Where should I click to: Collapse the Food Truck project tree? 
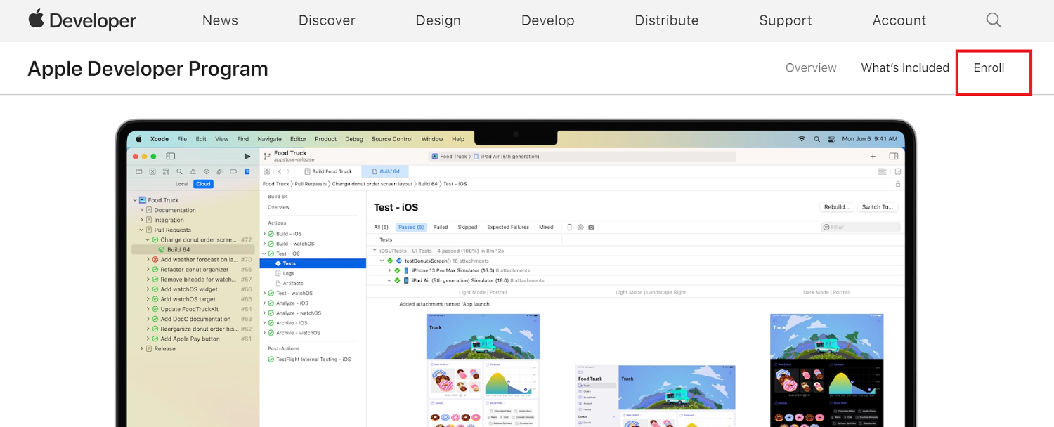click(x=135, y=200)
